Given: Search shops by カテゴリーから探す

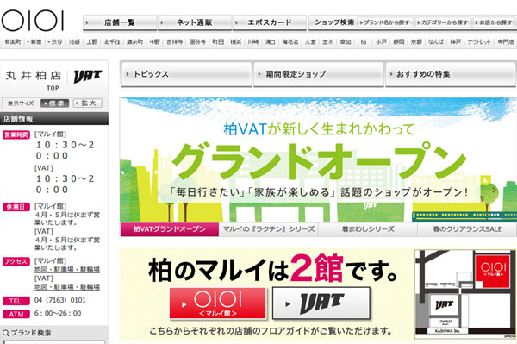Looking at the screenshot, I should click(442, 22).
